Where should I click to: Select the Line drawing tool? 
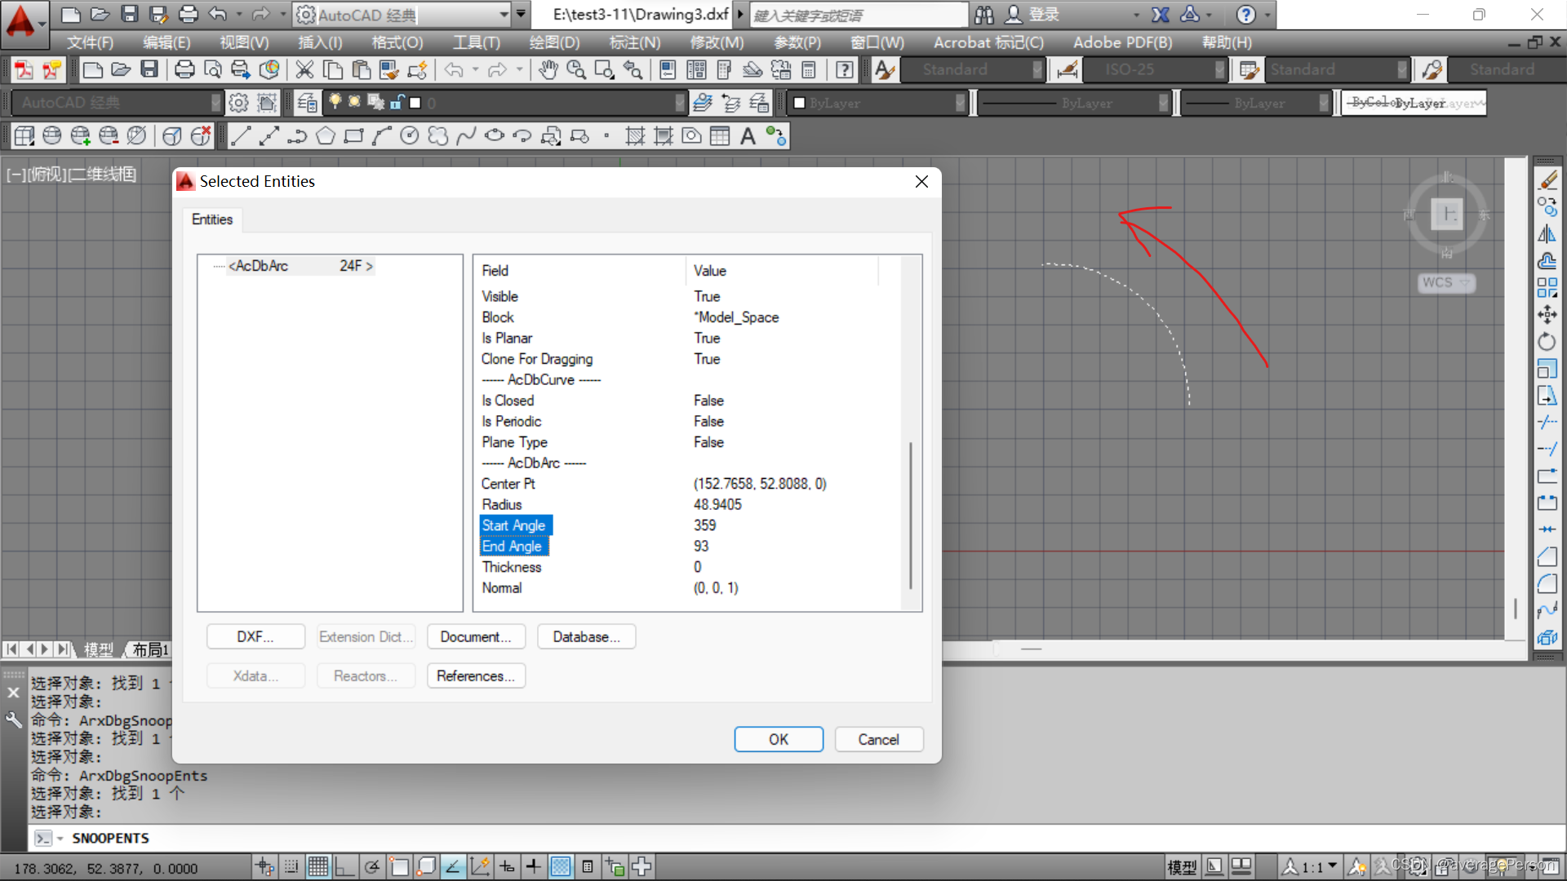240,136
